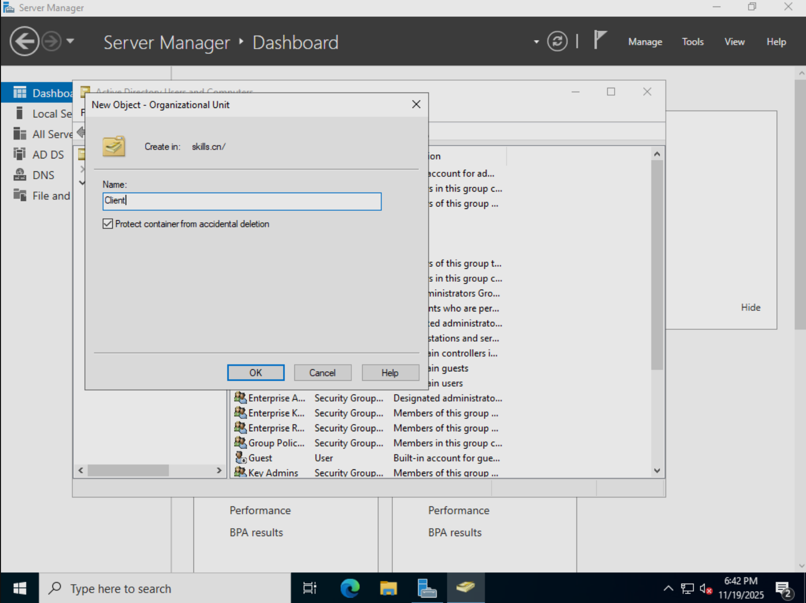
Task: Select Local Server in the sidebar
Action: click(x=37, y=114)
